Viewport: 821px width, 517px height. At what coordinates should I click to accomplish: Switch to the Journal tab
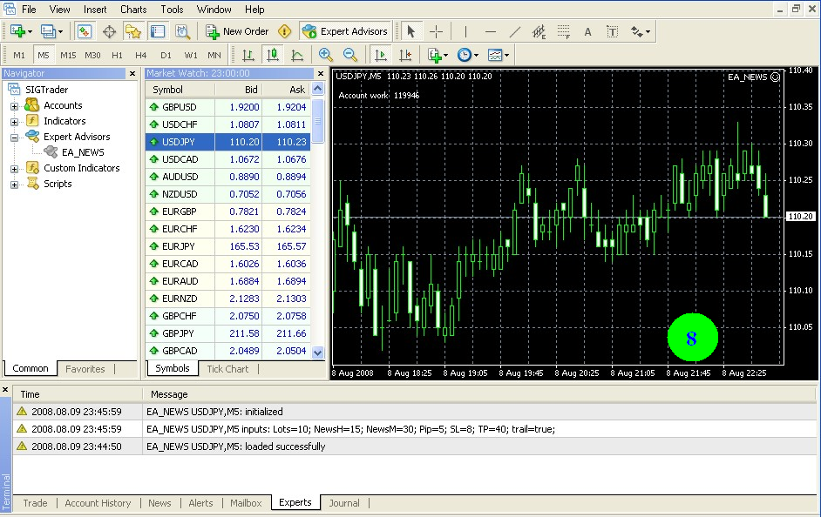click(x=344, y=503)
